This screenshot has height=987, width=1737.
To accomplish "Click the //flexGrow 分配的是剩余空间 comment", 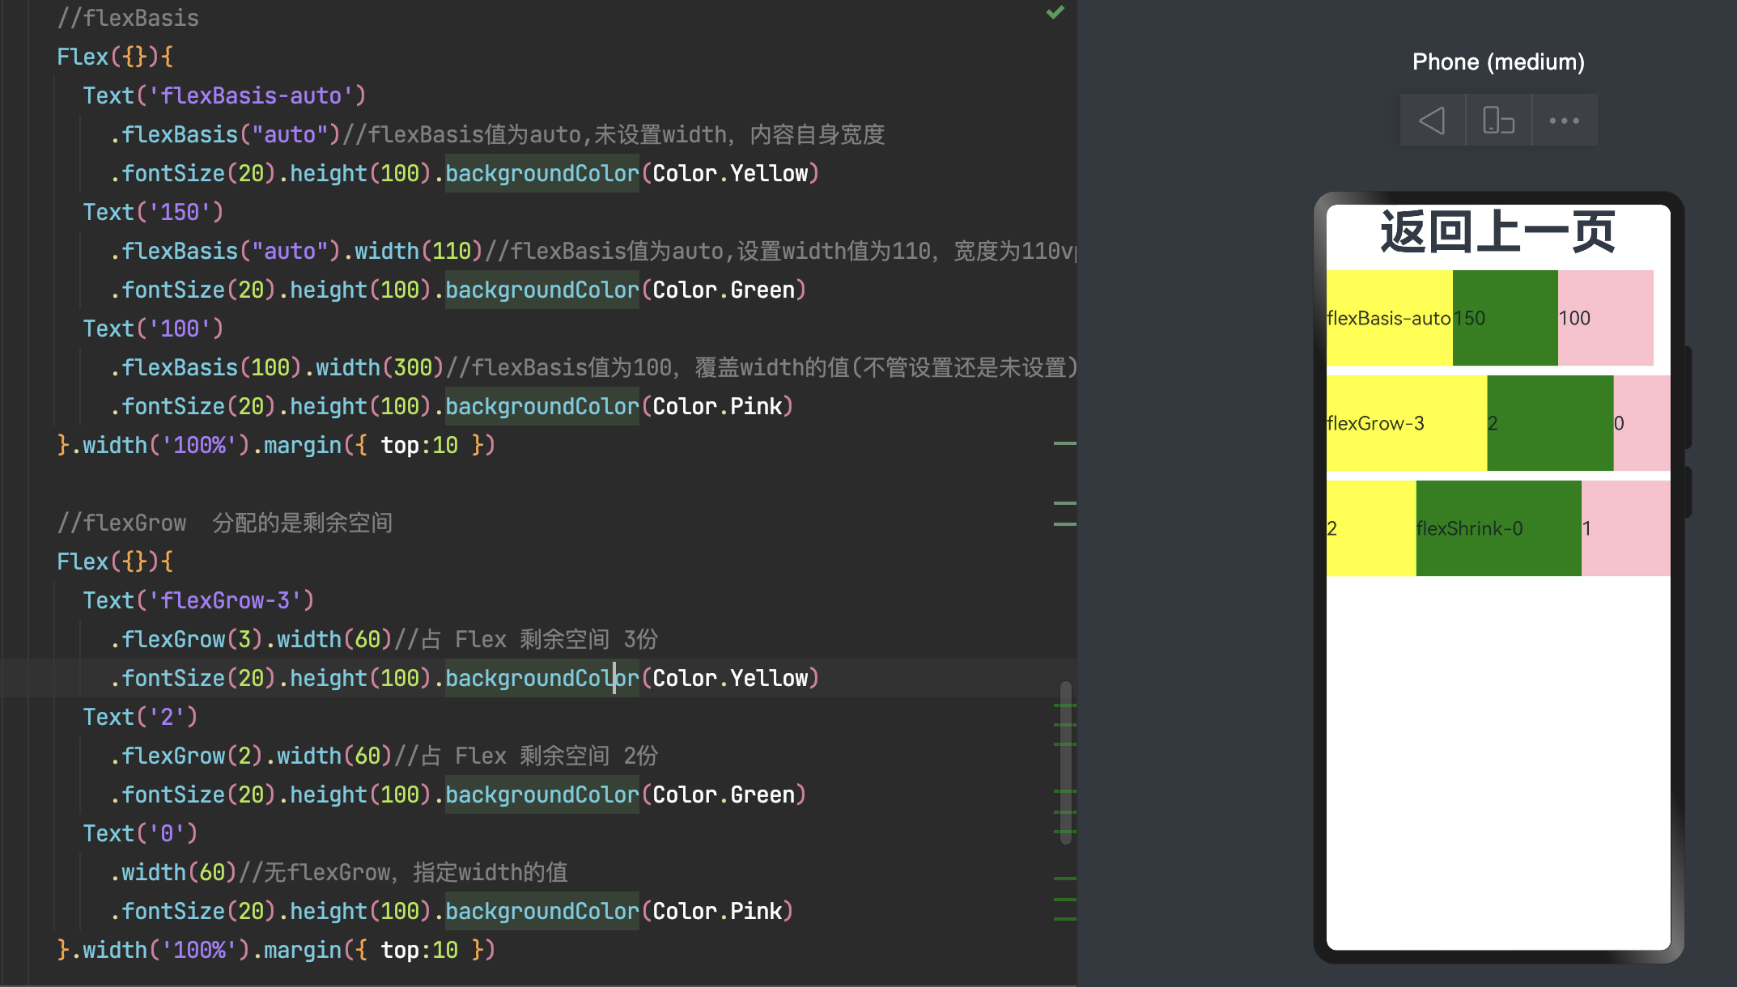I will pos(224,523).
